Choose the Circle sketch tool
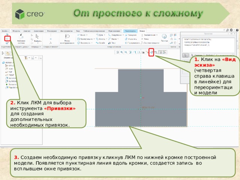 coord(84,43)
